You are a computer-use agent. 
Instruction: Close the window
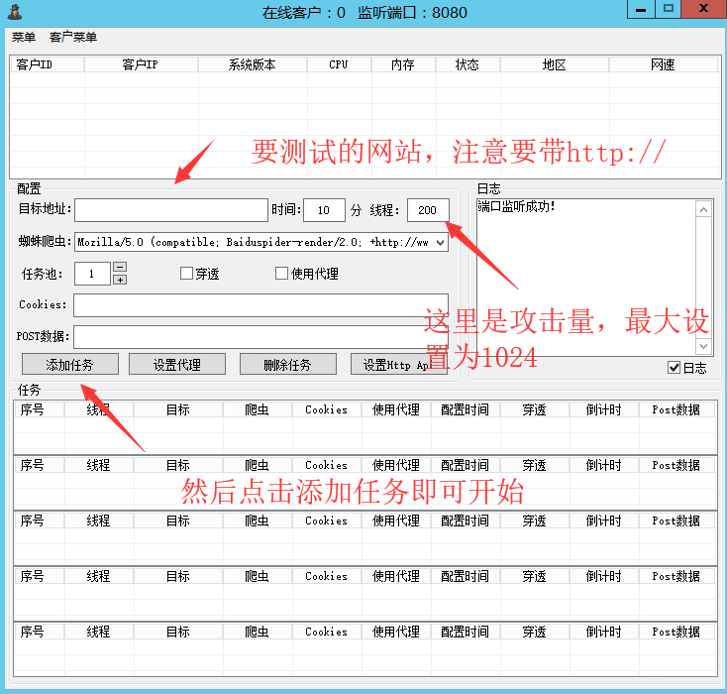pyautogui.click(x=703, y=9)
